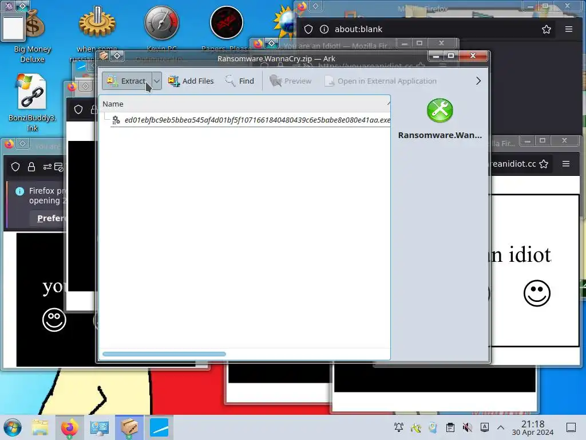
Task: Open the system settings taskbar icon
Action: tap(100, 427)
